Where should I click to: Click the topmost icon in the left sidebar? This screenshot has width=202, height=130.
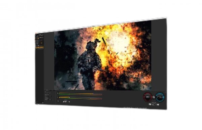point(36,35)
